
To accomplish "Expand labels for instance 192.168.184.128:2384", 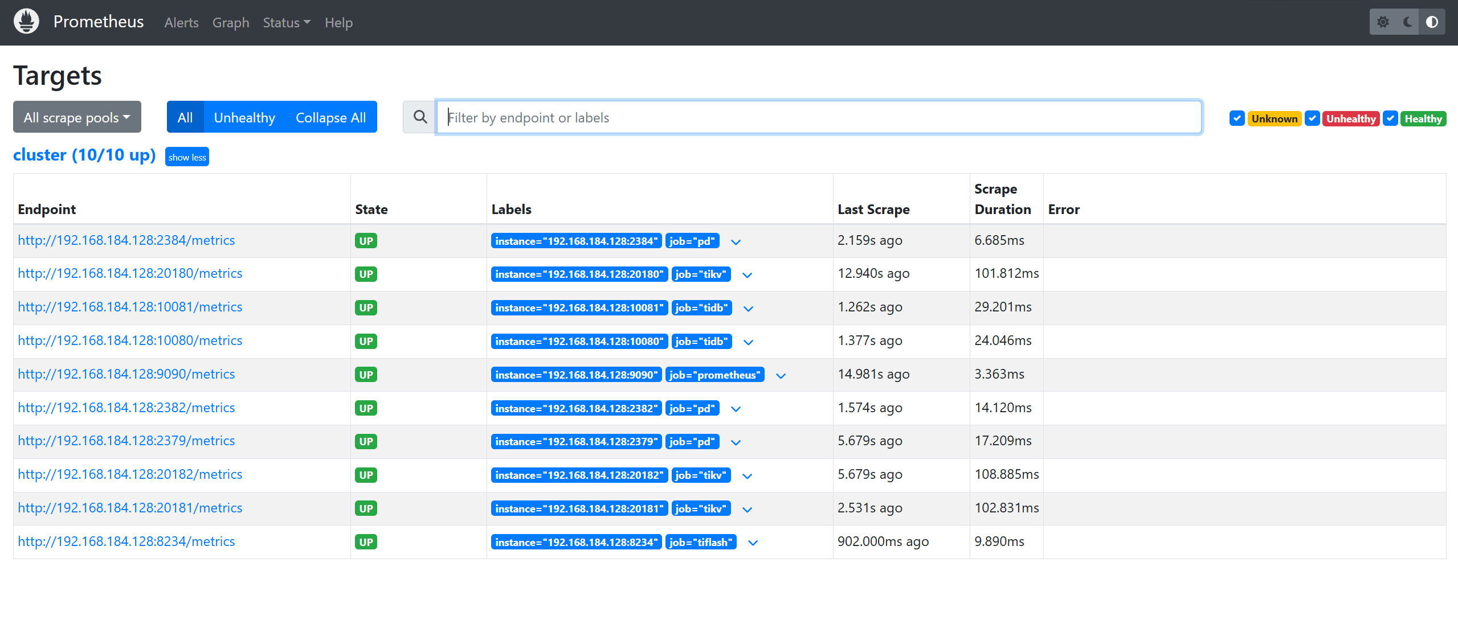I will pos(736,241).
